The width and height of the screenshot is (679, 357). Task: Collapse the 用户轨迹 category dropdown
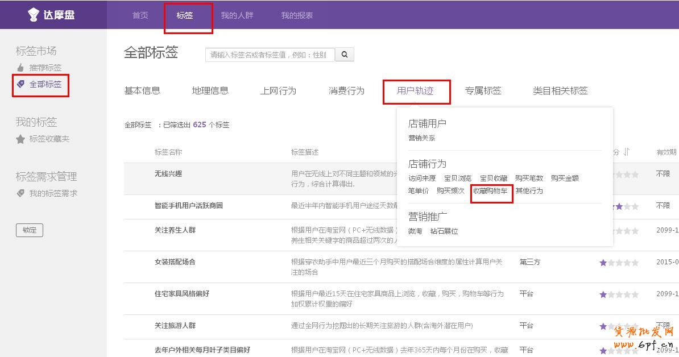point(415,91)
